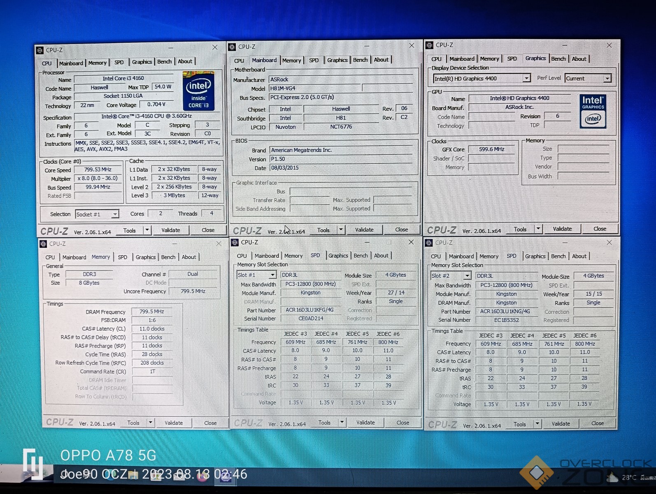Select the SPD tab in the memory timings window
The height and width of the screenshot is (494, 656).
point(123,257)
